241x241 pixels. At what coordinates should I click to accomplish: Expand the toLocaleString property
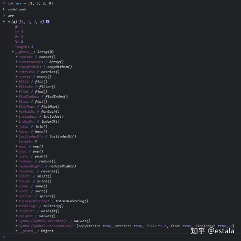(x=16, y=201)
